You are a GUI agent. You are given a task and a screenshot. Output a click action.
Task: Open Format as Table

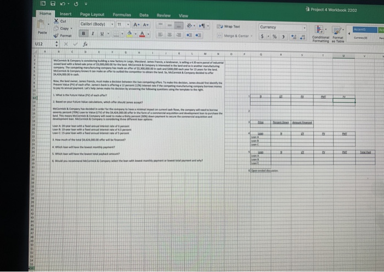[338, 34]
